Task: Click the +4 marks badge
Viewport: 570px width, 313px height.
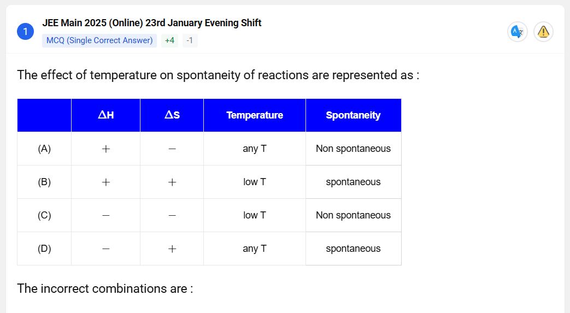Action: pyautogui.click(x=169, y=40)
